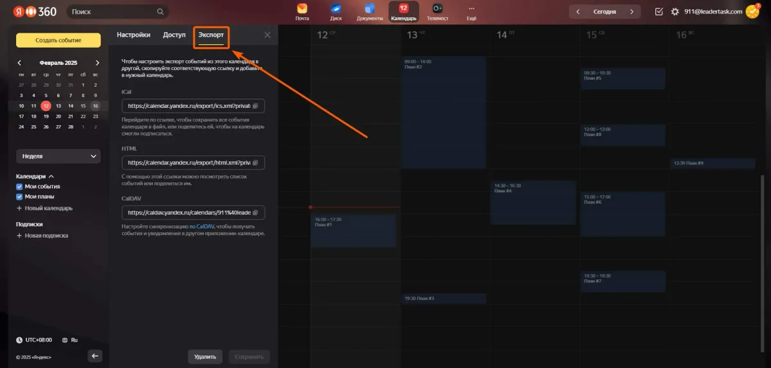Click the Удалить button
The width and height of the screenshot is (771, 368).
coord(205,356)
